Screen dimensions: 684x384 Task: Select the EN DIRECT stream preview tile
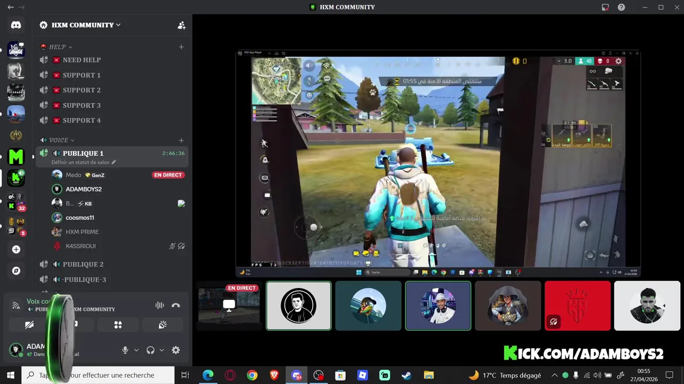(x=229, y=306)
